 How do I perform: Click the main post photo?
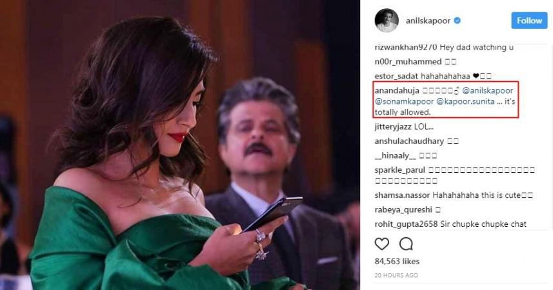click(x=180, y=145)
